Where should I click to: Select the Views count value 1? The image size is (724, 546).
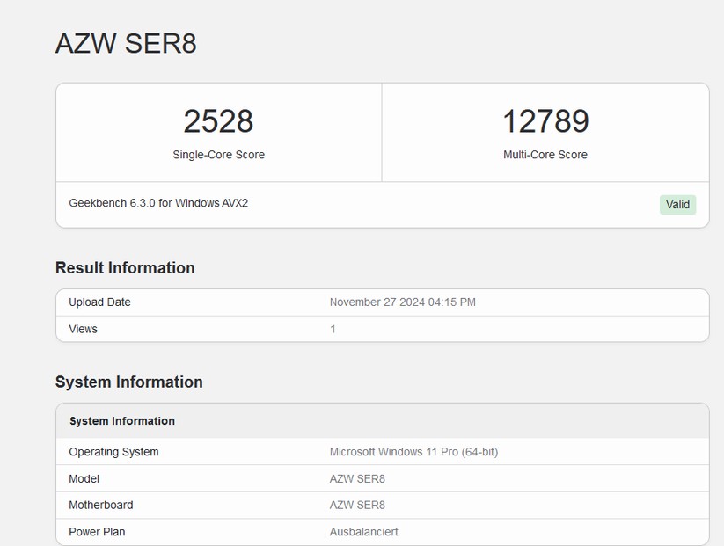pos(333,329)
